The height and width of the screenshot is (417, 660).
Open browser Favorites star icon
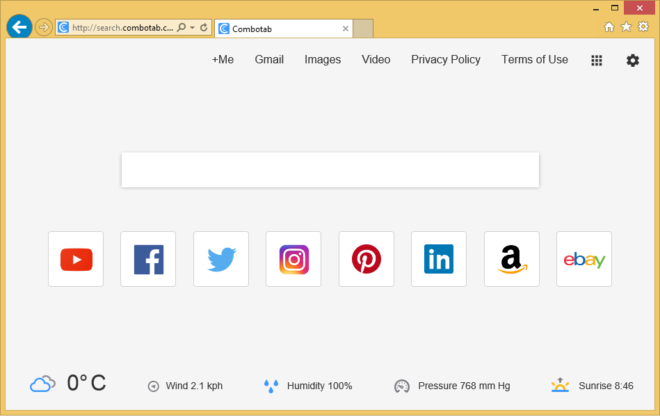coord(626,26)
